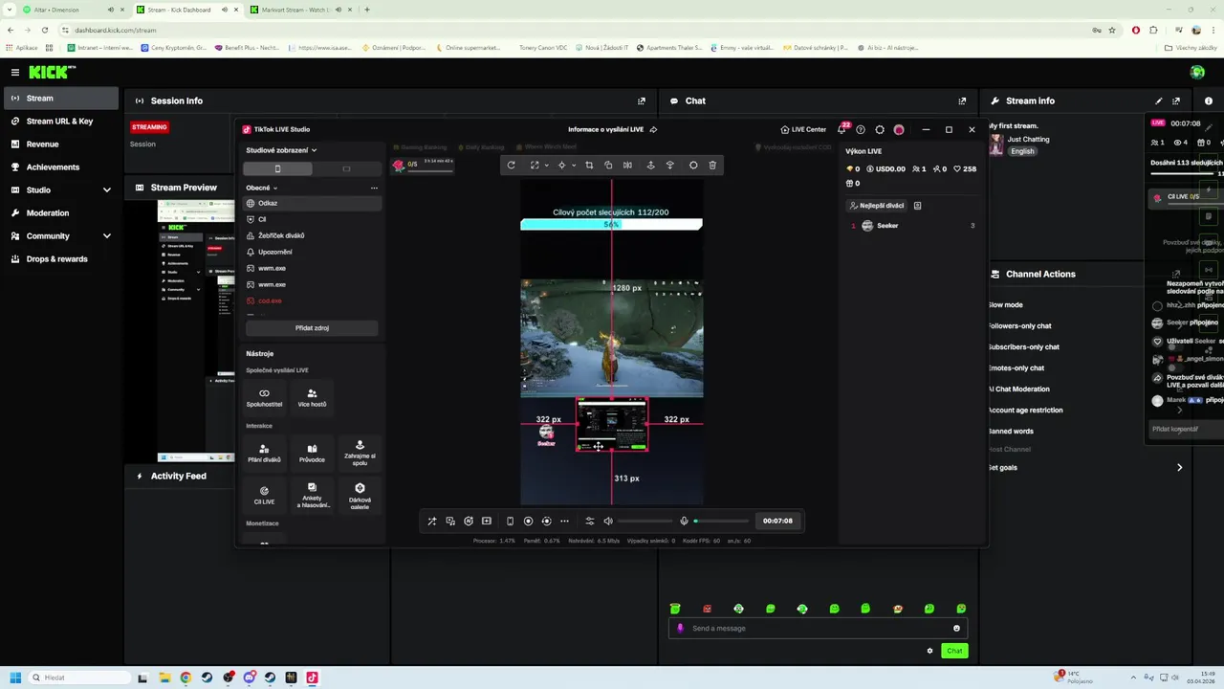Open TikTok LIVE Studio settings gear

click(880, 129)
